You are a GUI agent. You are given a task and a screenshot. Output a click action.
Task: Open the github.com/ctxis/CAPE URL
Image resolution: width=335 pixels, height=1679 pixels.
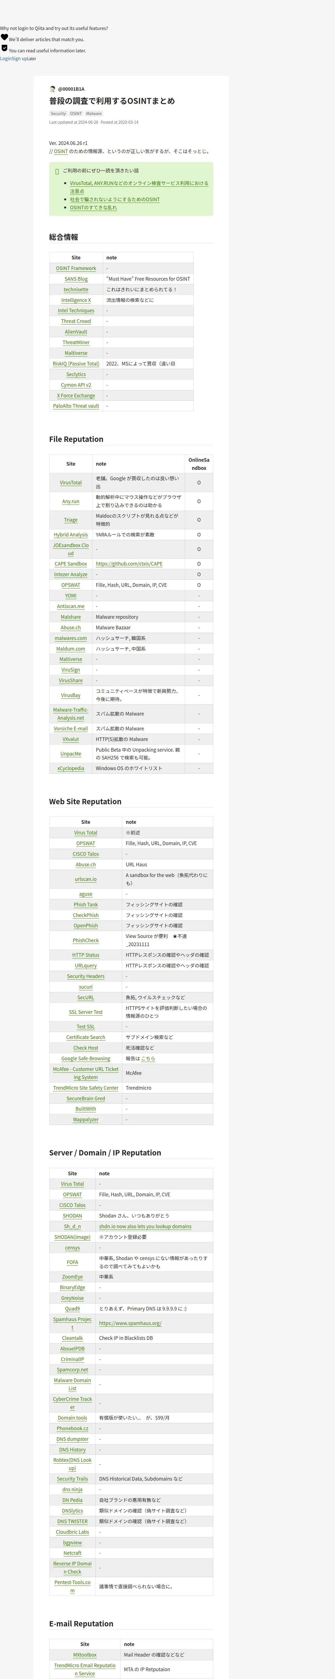pos(130,564)
